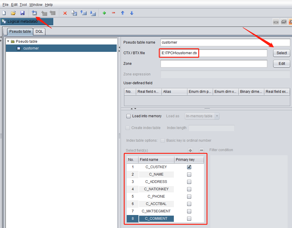
Task: Click the blue up arrow icon
Action: (x=123, y=13)
